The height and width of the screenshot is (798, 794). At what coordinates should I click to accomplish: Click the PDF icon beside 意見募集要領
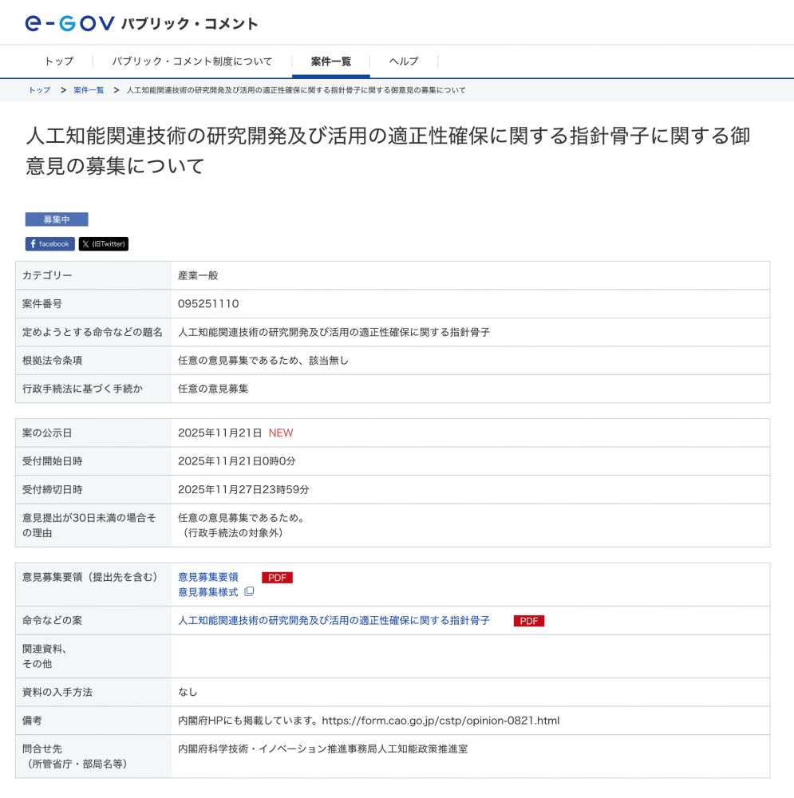pos(276,577)
